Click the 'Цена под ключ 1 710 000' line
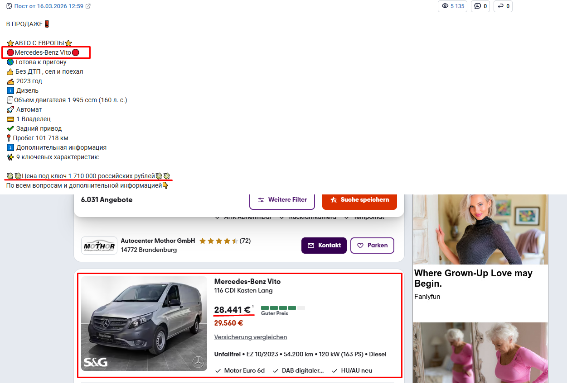 [x=88, y=176]
